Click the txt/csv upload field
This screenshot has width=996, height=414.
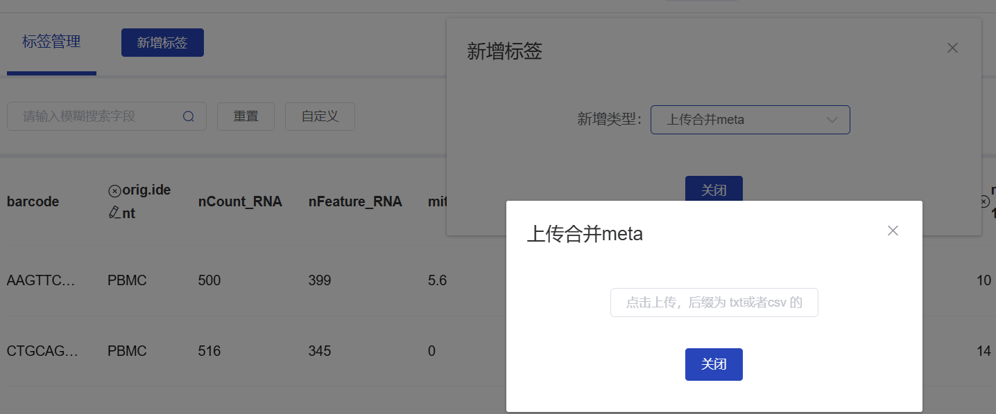click(714, 303)
